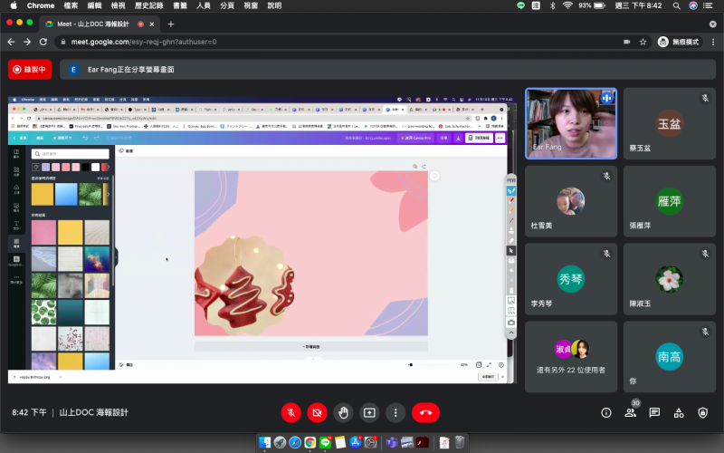Unmute the microphone in Meet

point(291,412)
